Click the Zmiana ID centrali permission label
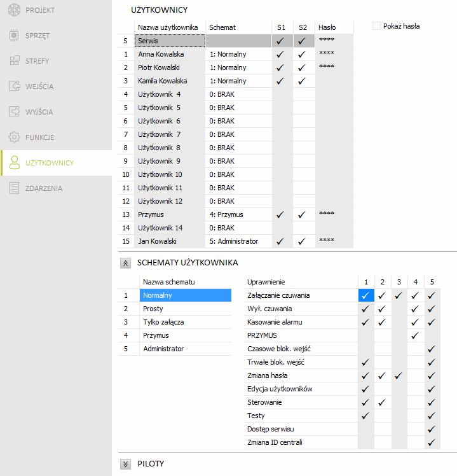 (275, 442)
